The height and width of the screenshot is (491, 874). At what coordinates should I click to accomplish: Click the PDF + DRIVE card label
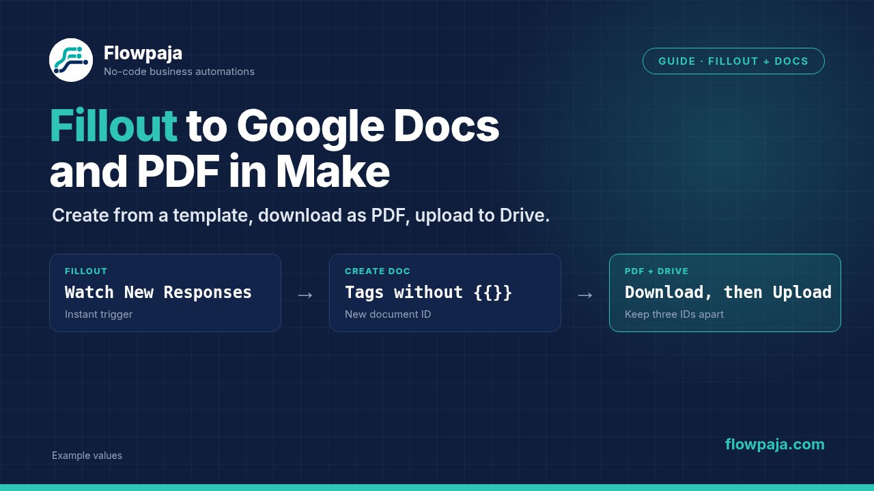[657, 271]
